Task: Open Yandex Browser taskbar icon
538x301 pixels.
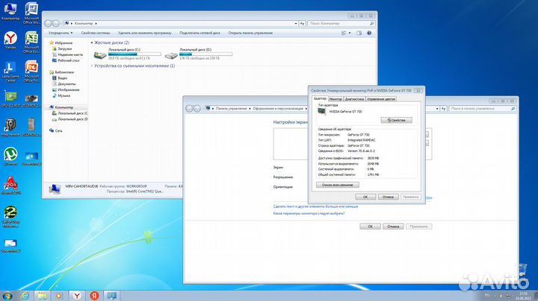Action: click(77, 296)
